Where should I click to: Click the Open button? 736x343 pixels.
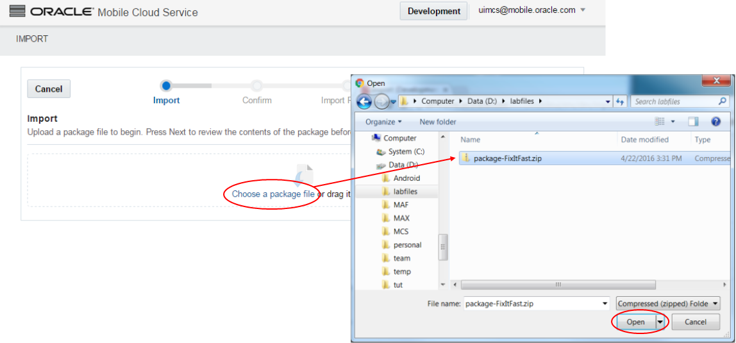(x=635, y=322)
